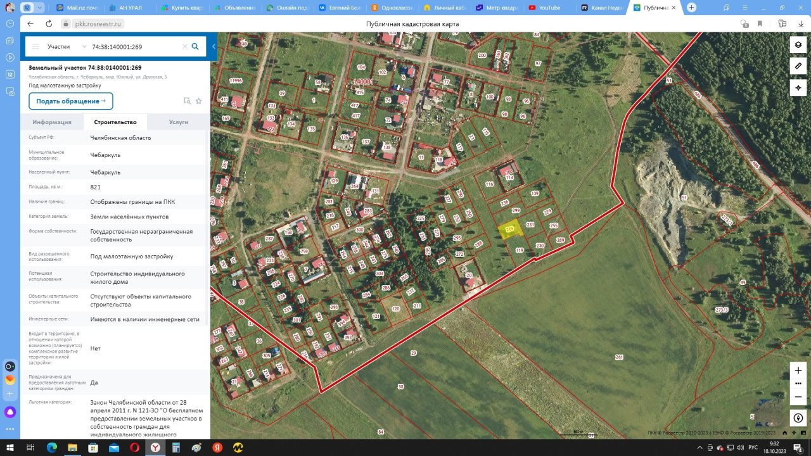The height and width of the screenshot is (456, 811).
Task: Open Opera from the Windows taskbar
Action: pos(134,447)
